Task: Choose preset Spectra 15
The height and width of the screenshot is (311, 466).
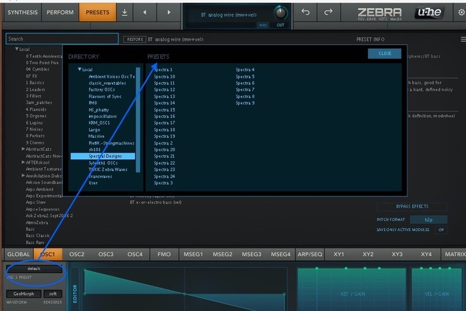Action: tap(164, 110)
